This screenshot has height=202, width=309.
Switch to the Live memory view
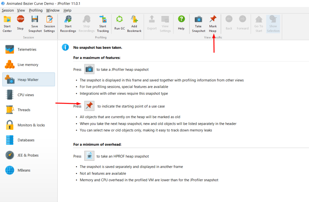pos(28,65)
